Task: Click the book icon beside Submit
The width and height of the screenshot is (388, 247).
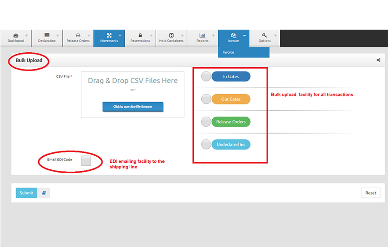Action: (x=44, y=193)
